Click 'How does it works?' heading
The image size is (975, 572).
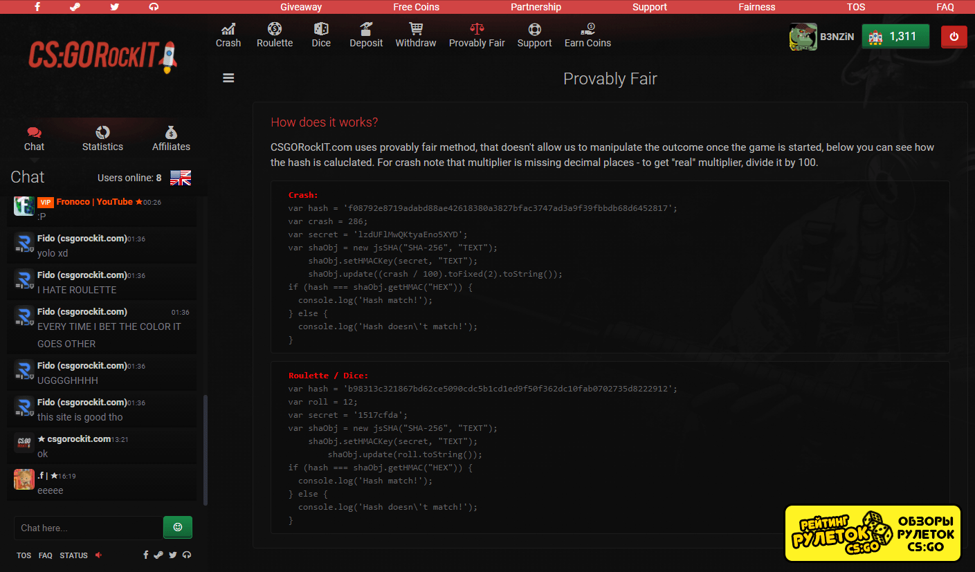(x=325, y=122)
